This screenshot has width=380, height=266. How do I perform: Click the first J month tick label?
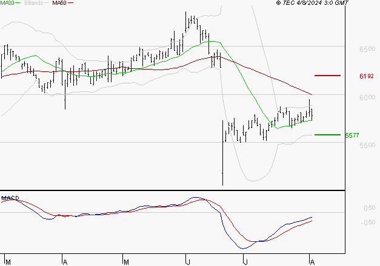coord(188,262)
